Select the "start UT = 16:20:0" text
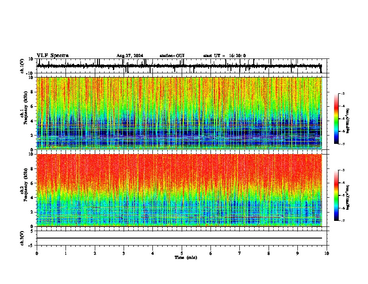368x284 pixels. click(x=224, y=56)
